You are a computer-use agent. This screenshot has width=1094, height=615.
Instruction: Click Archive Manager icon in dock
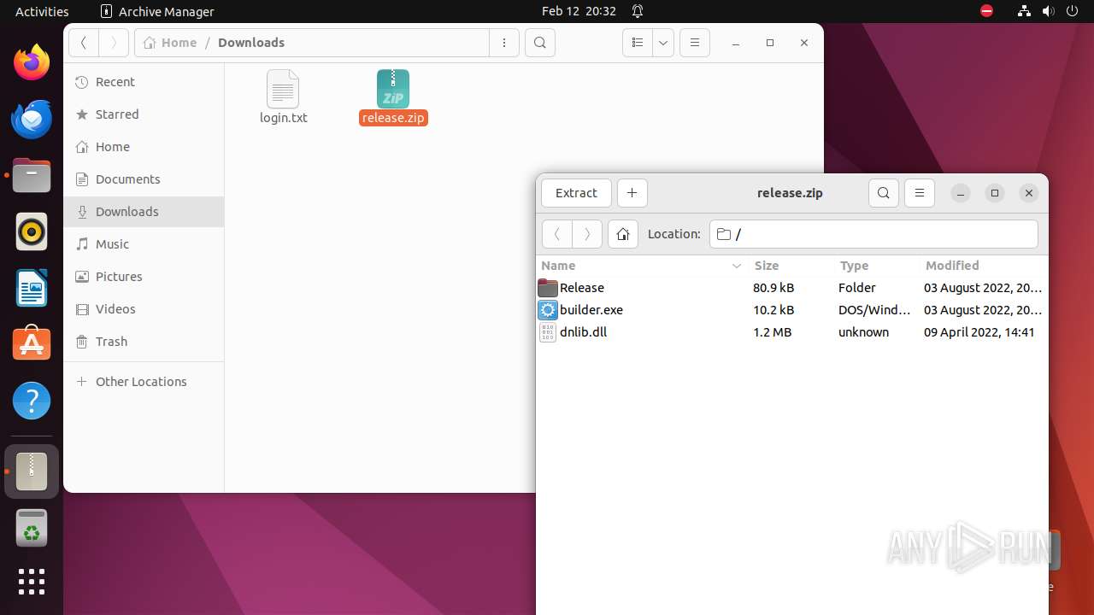[x=32, y=471]
